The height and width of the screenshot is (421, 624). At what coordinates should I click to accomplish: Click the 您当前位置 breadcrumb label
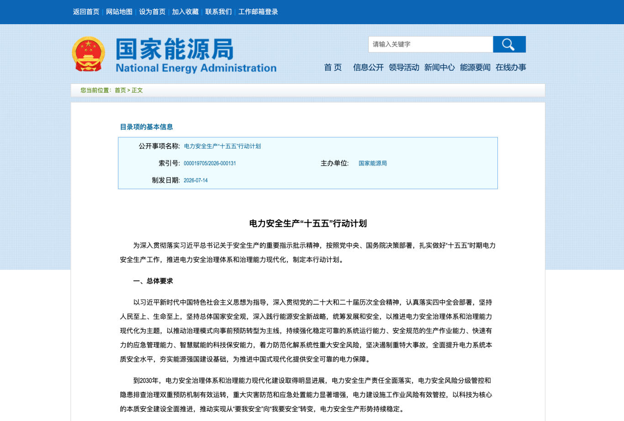tap(96, 90)
